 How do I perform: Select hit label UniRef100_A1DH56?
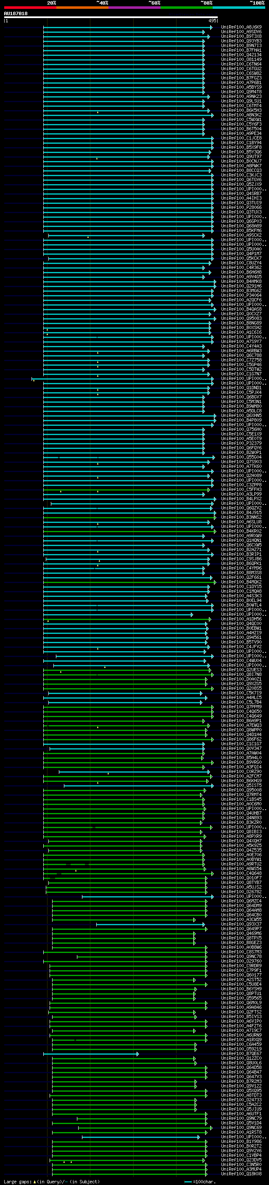pos(241,619)
